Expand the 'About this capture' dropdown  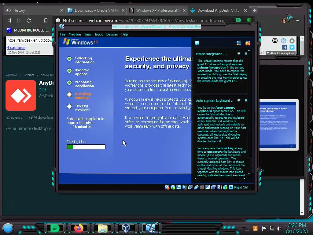281,53
